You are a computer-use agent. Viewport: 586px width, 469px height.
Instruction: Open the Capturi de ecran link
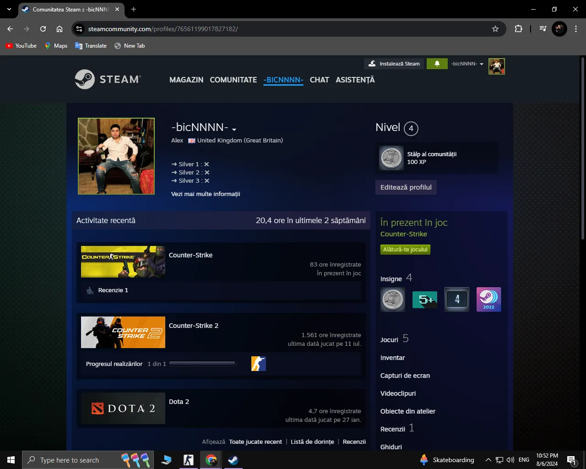405,376
